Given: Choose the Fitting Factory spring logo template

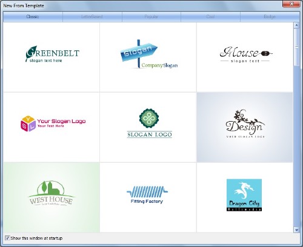Looking at the screenshot, I should point(148,197).
